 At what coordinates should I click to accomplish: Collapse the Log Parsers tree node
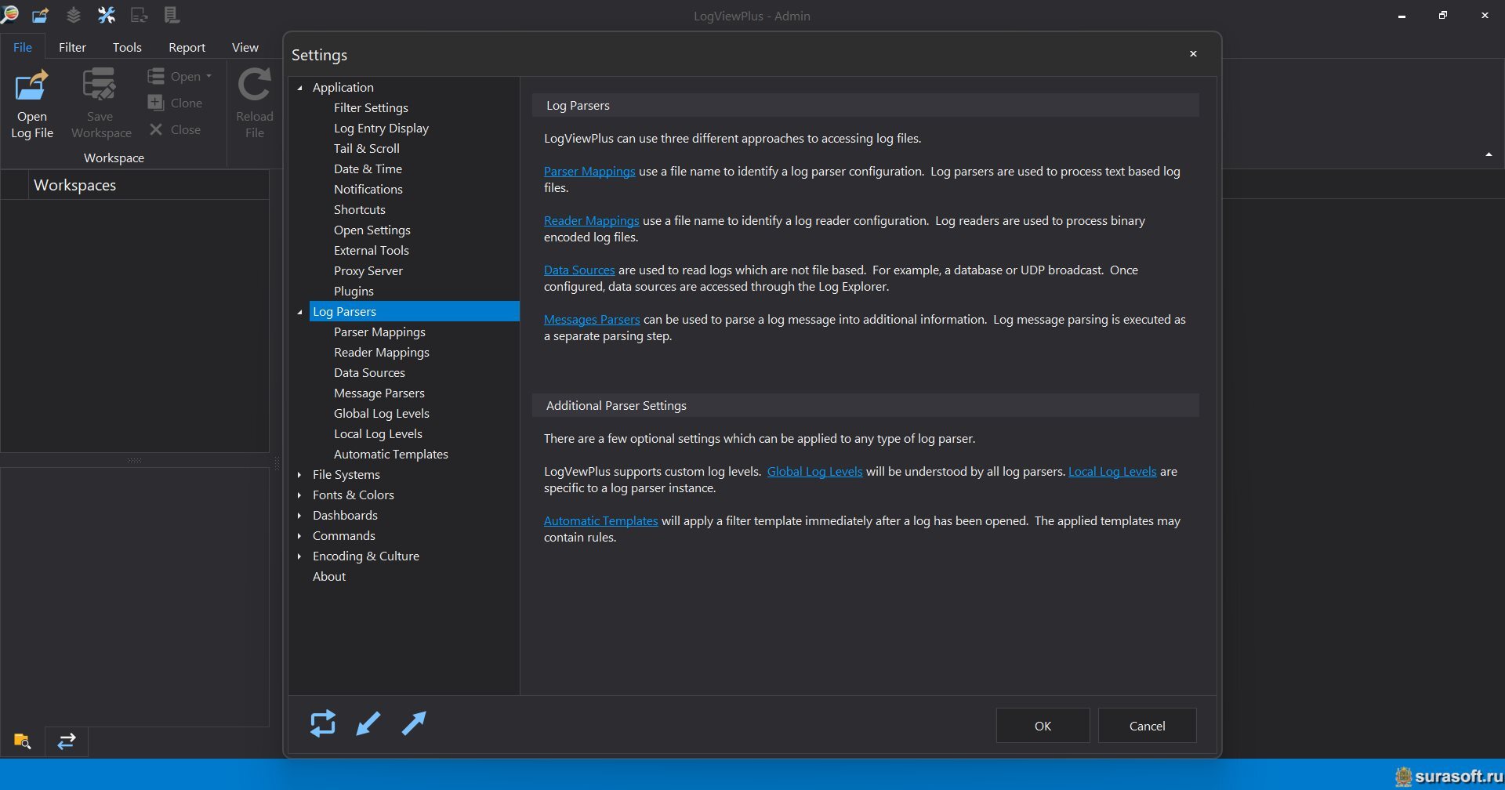coord(299,312)
